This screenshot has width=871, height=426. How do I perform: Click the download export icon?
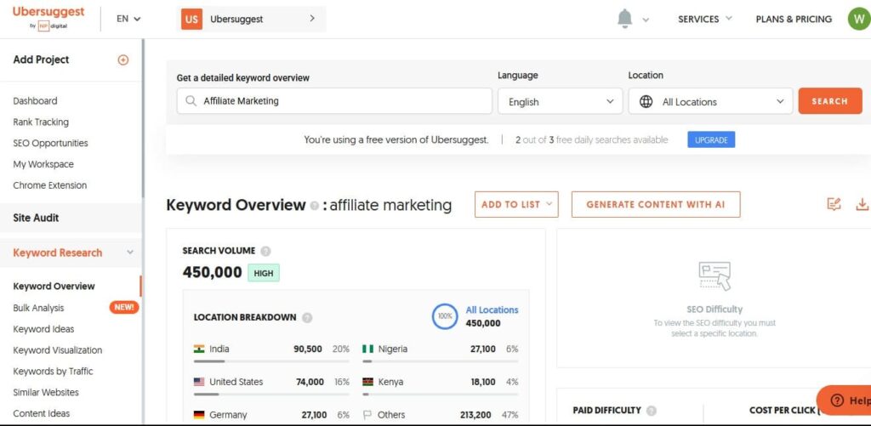(x=862, y=204)
